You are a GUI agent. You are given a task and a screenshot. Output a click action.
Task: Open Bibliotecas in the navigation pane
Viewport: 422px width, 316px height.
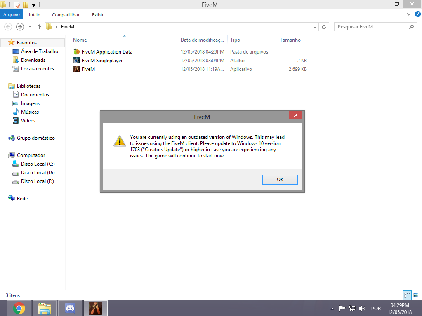pos(28,86)
